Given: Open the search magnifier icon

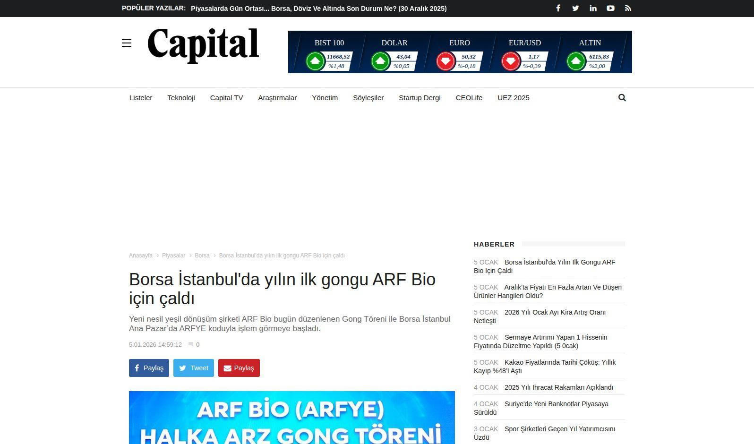Looking at the screenshot, I should [622, 98].
